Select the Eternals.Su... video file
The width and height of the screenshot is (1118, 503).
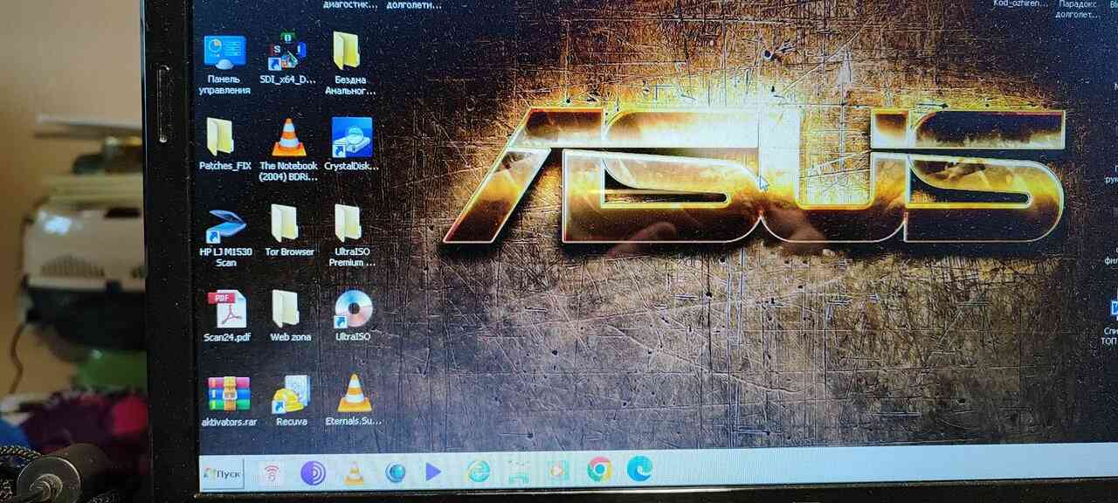click(x=354, y=401)
